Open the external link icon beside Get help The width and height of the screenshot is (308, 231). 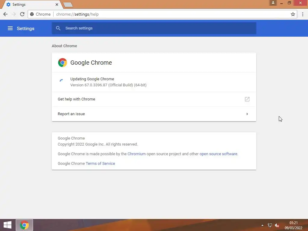[x=247, y=99]
